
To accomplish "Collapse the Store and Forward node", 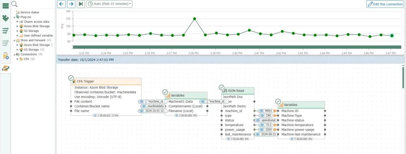I will 15,40.
